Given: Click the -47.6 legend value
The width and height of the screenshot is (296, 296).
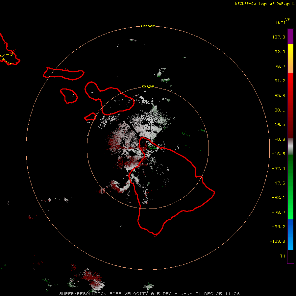Looking at the screenshot, I should click(x=279, y=183).
